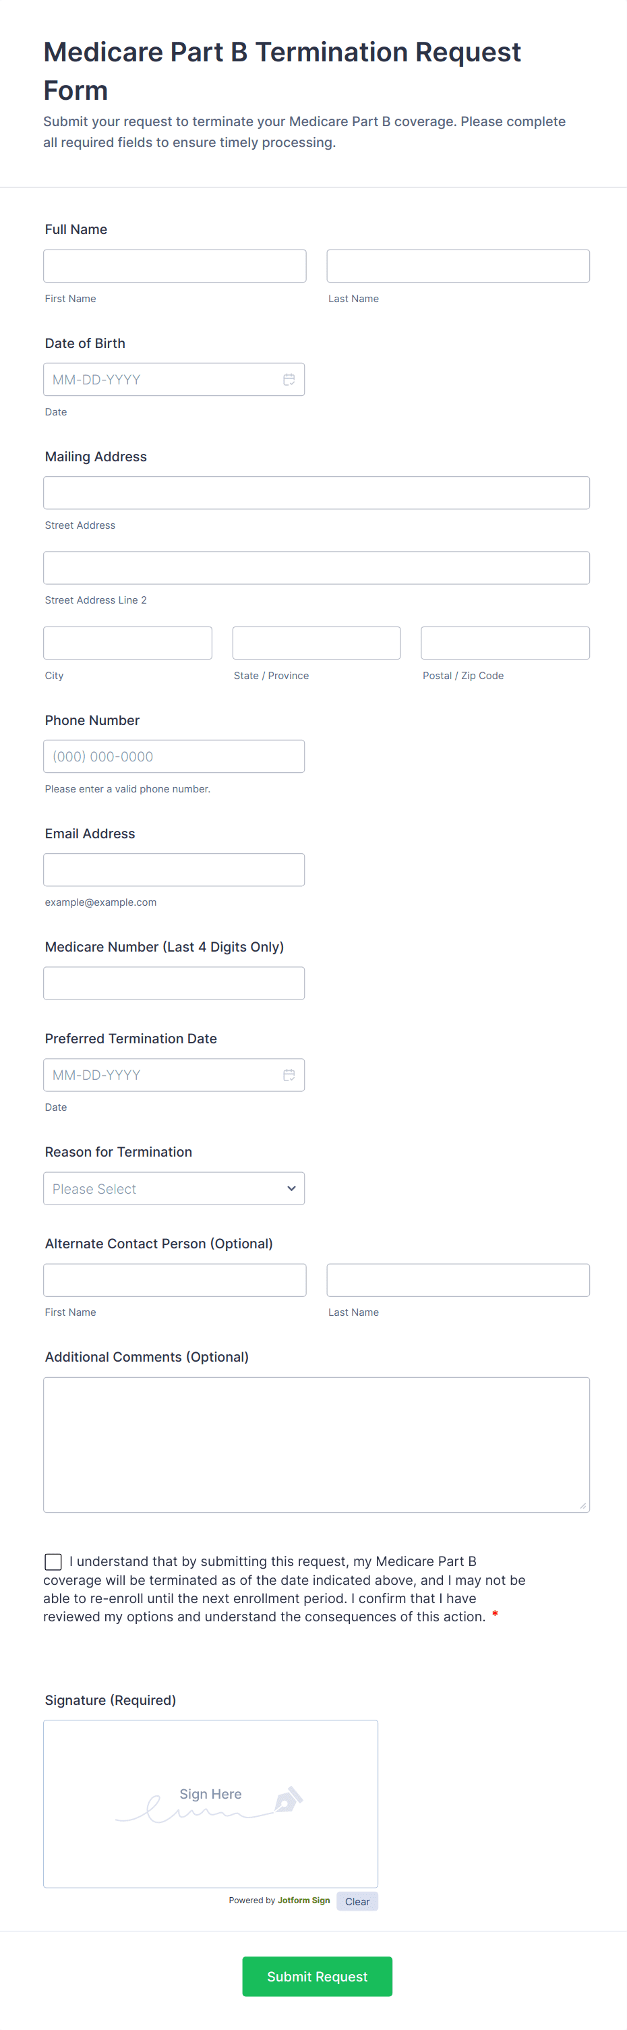Click the Street Address Line 2 field

pos(316,568)
